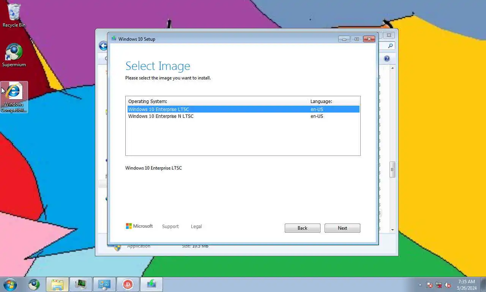
Task: Click the volume tray icon
Action: coord(448,285)
